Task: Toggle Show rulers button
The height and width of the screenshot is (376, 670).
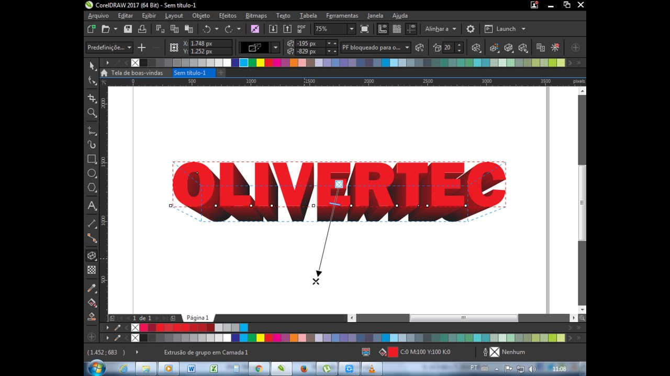Action: tap(383, 29)
